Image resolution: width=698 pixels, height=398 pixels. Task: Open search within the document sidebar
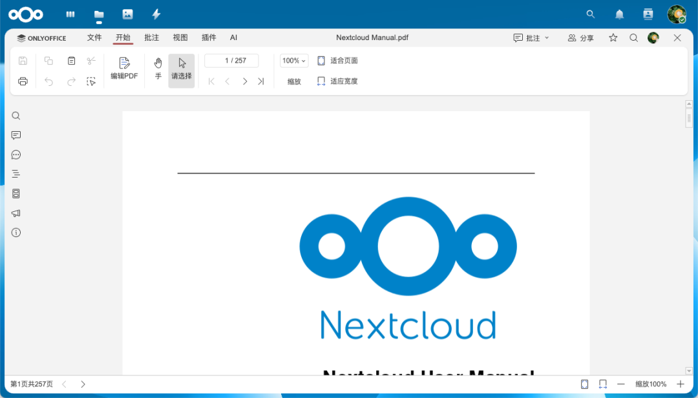pos(16,116)
